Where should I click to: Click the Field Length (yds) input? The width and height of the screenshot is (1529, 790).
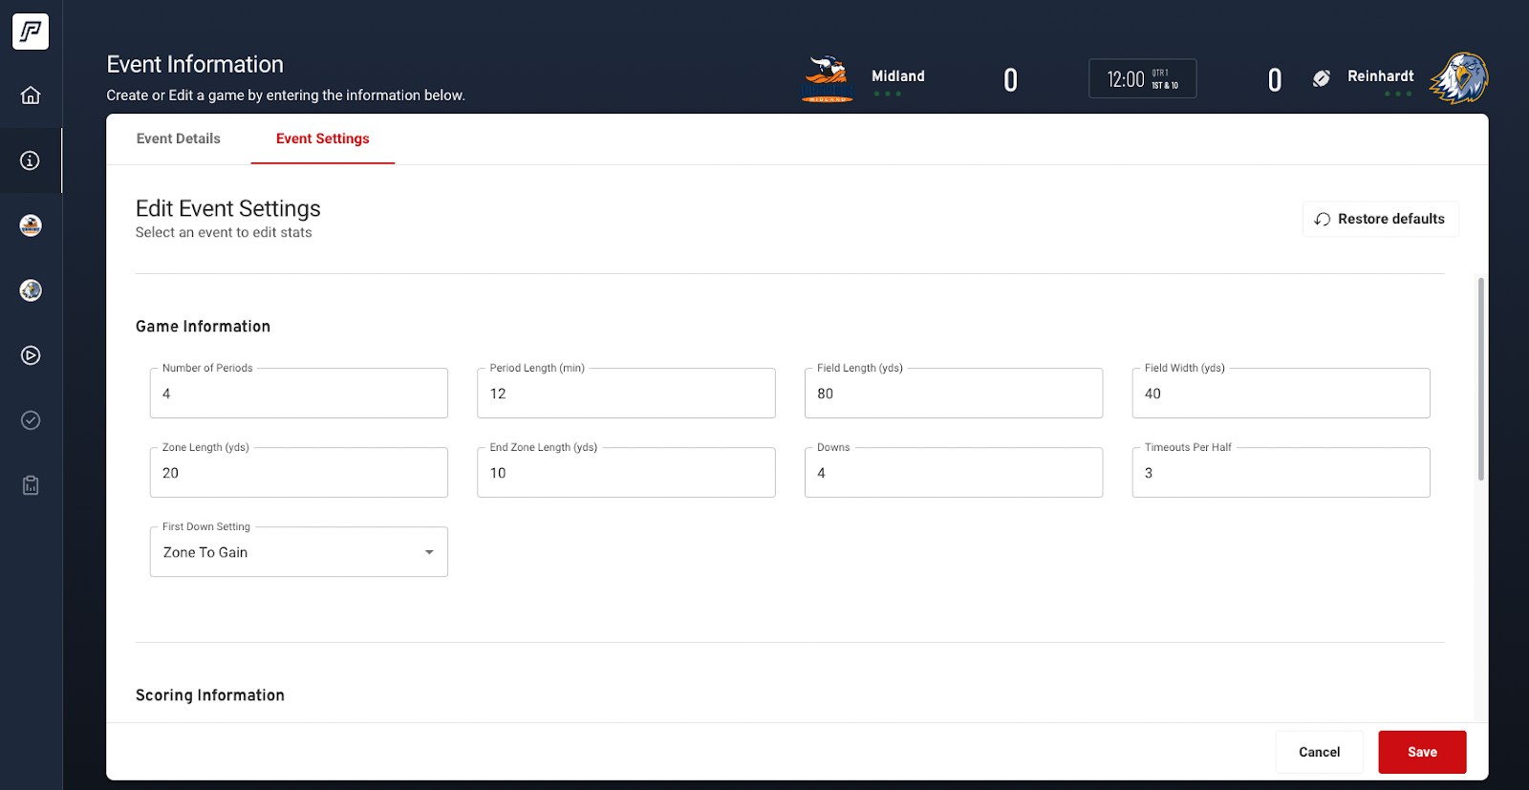pyautogui.click(x=953, y=394)
